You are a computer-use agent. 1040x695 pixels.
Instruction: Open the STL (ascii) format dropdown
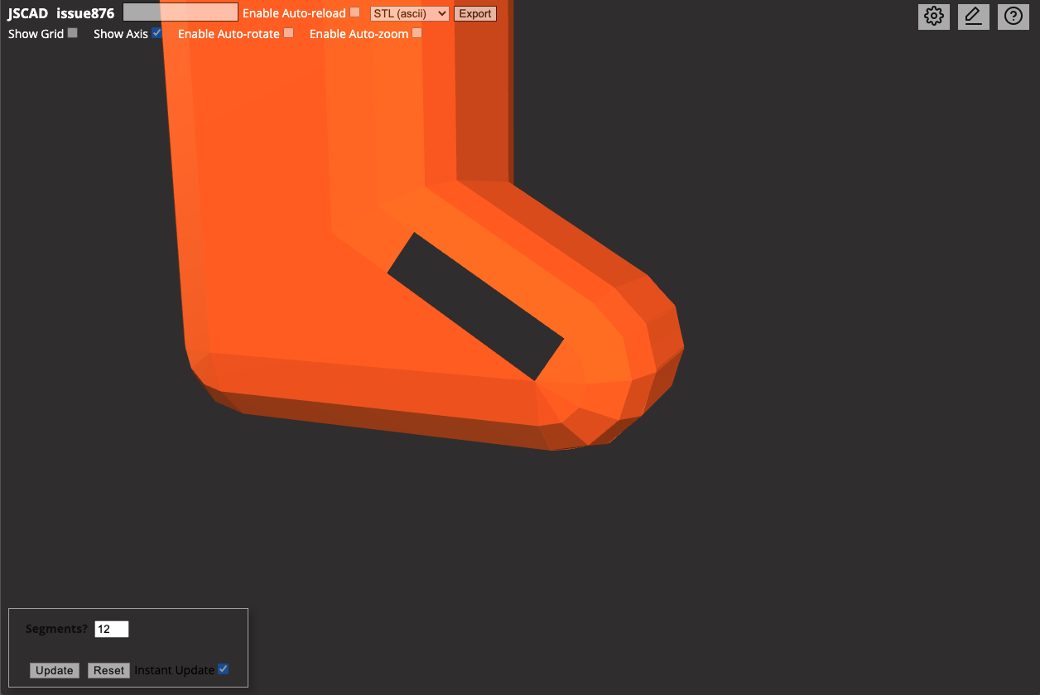tap(408, 13)
